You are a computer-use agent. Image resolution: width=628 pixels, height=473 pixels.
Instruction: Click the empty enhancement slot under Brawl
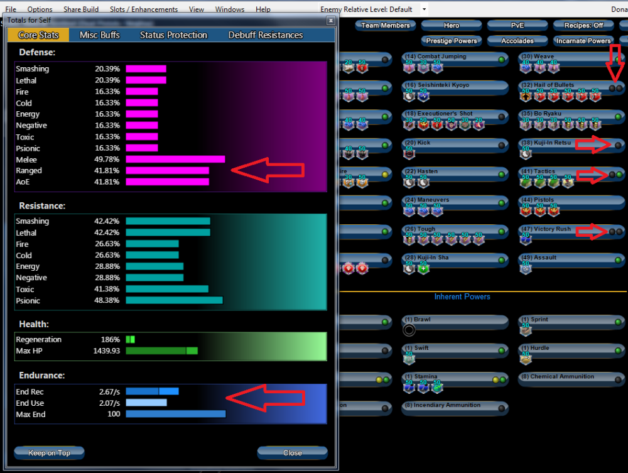coord(409,330)
